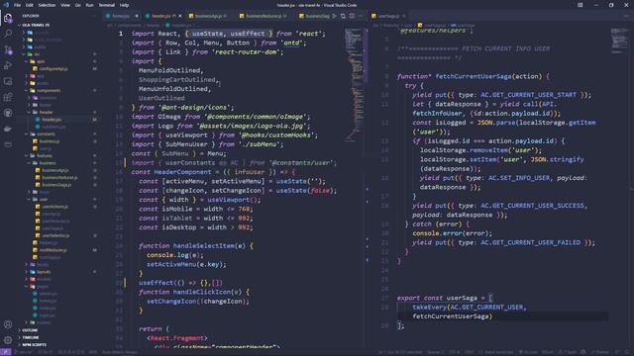Image resolution: width=634 pixels, height=356 pixels.
Task: Open the Edit menu
Action: 30,5
